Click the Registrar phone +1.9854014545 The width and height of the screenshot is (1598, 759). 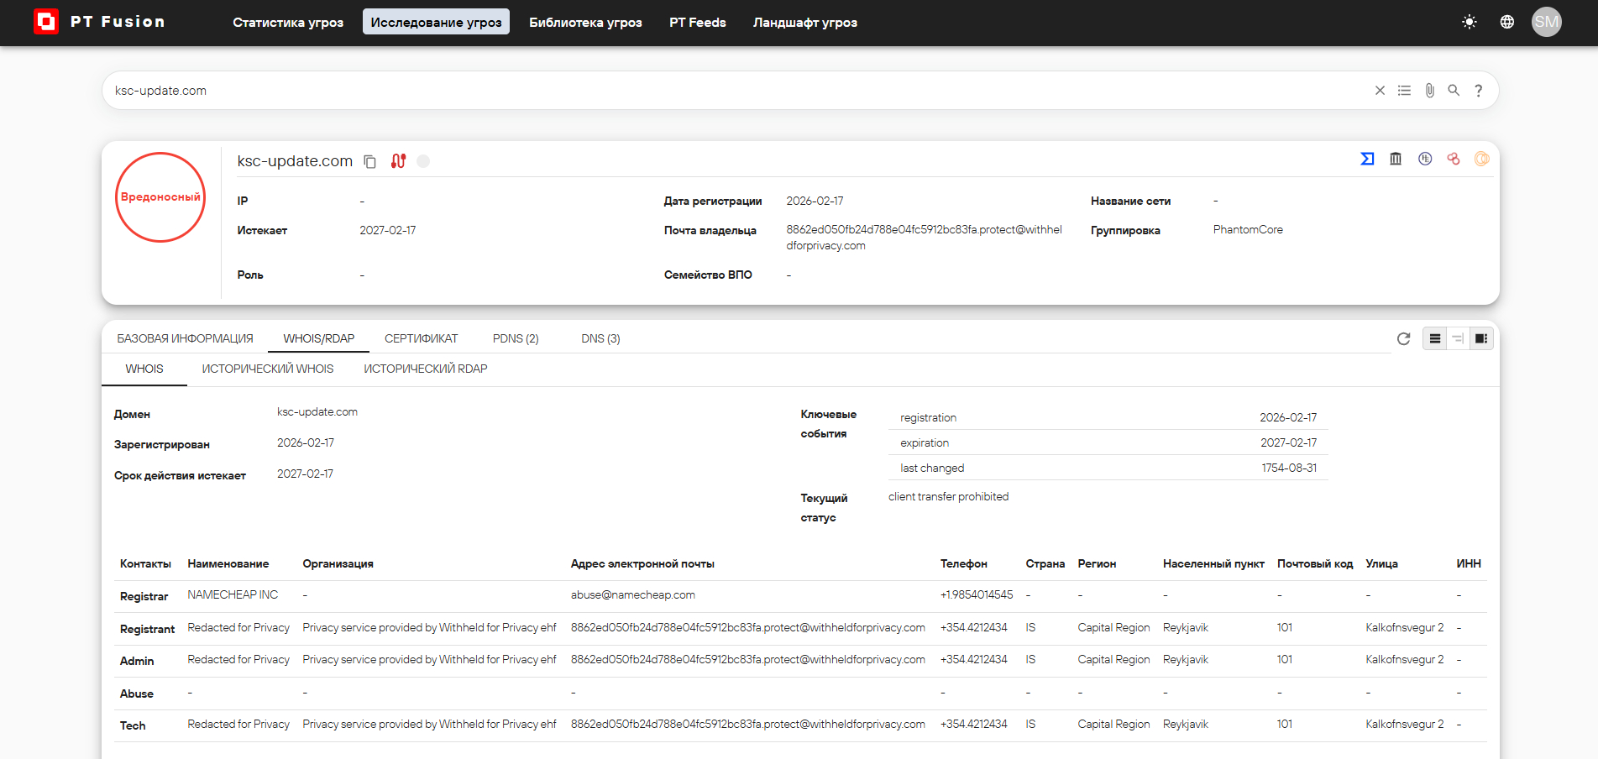coord(977,594)
